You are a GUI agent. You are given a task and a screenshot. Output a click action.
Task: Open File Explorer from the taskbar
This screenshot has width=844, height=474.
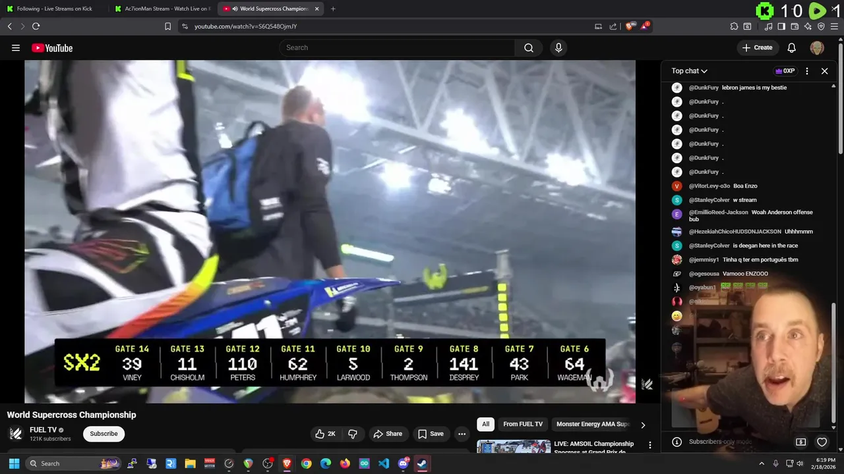pos(191,463)
